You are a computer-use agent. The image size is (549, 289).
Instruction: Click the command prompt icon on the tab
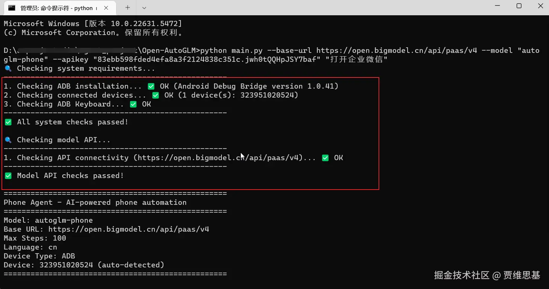12,8
